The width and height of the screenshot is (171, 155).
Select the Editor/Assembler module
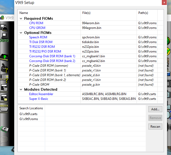tap(41, 94)
